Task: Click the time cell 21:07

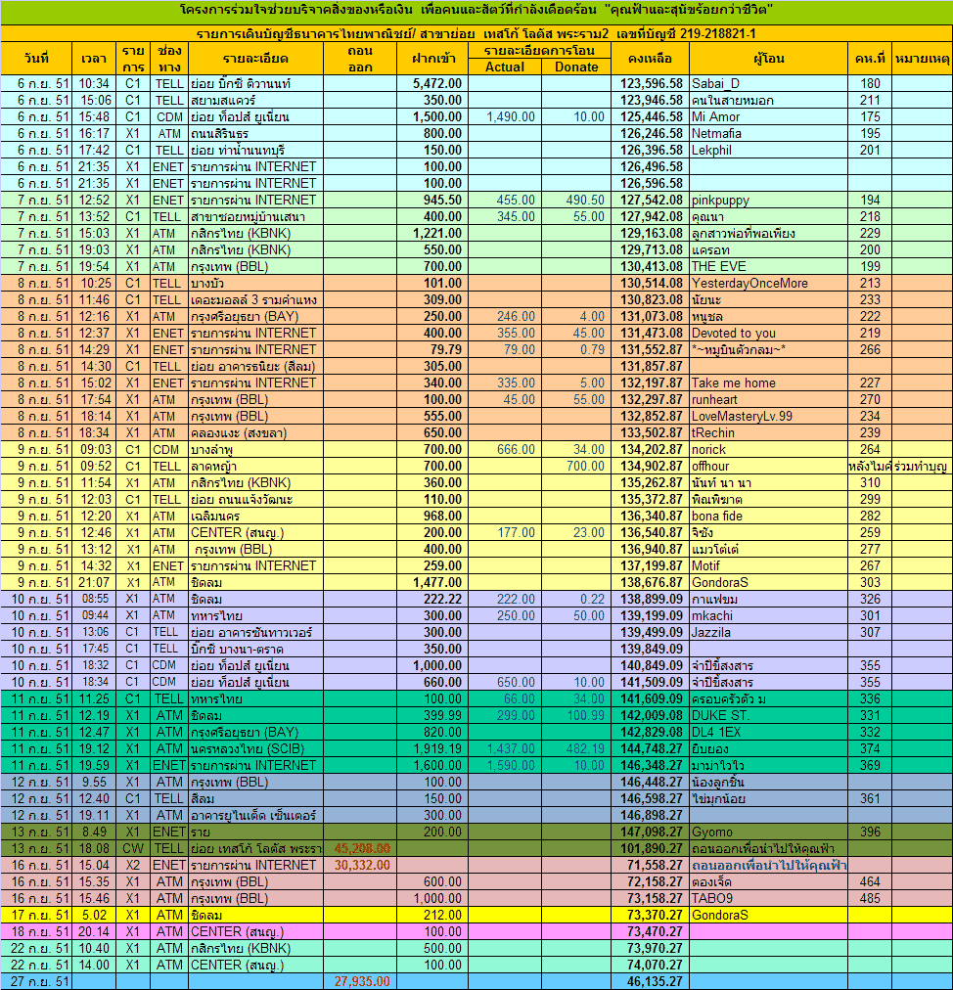Action: pyautogui.click(x=94, y=582)
